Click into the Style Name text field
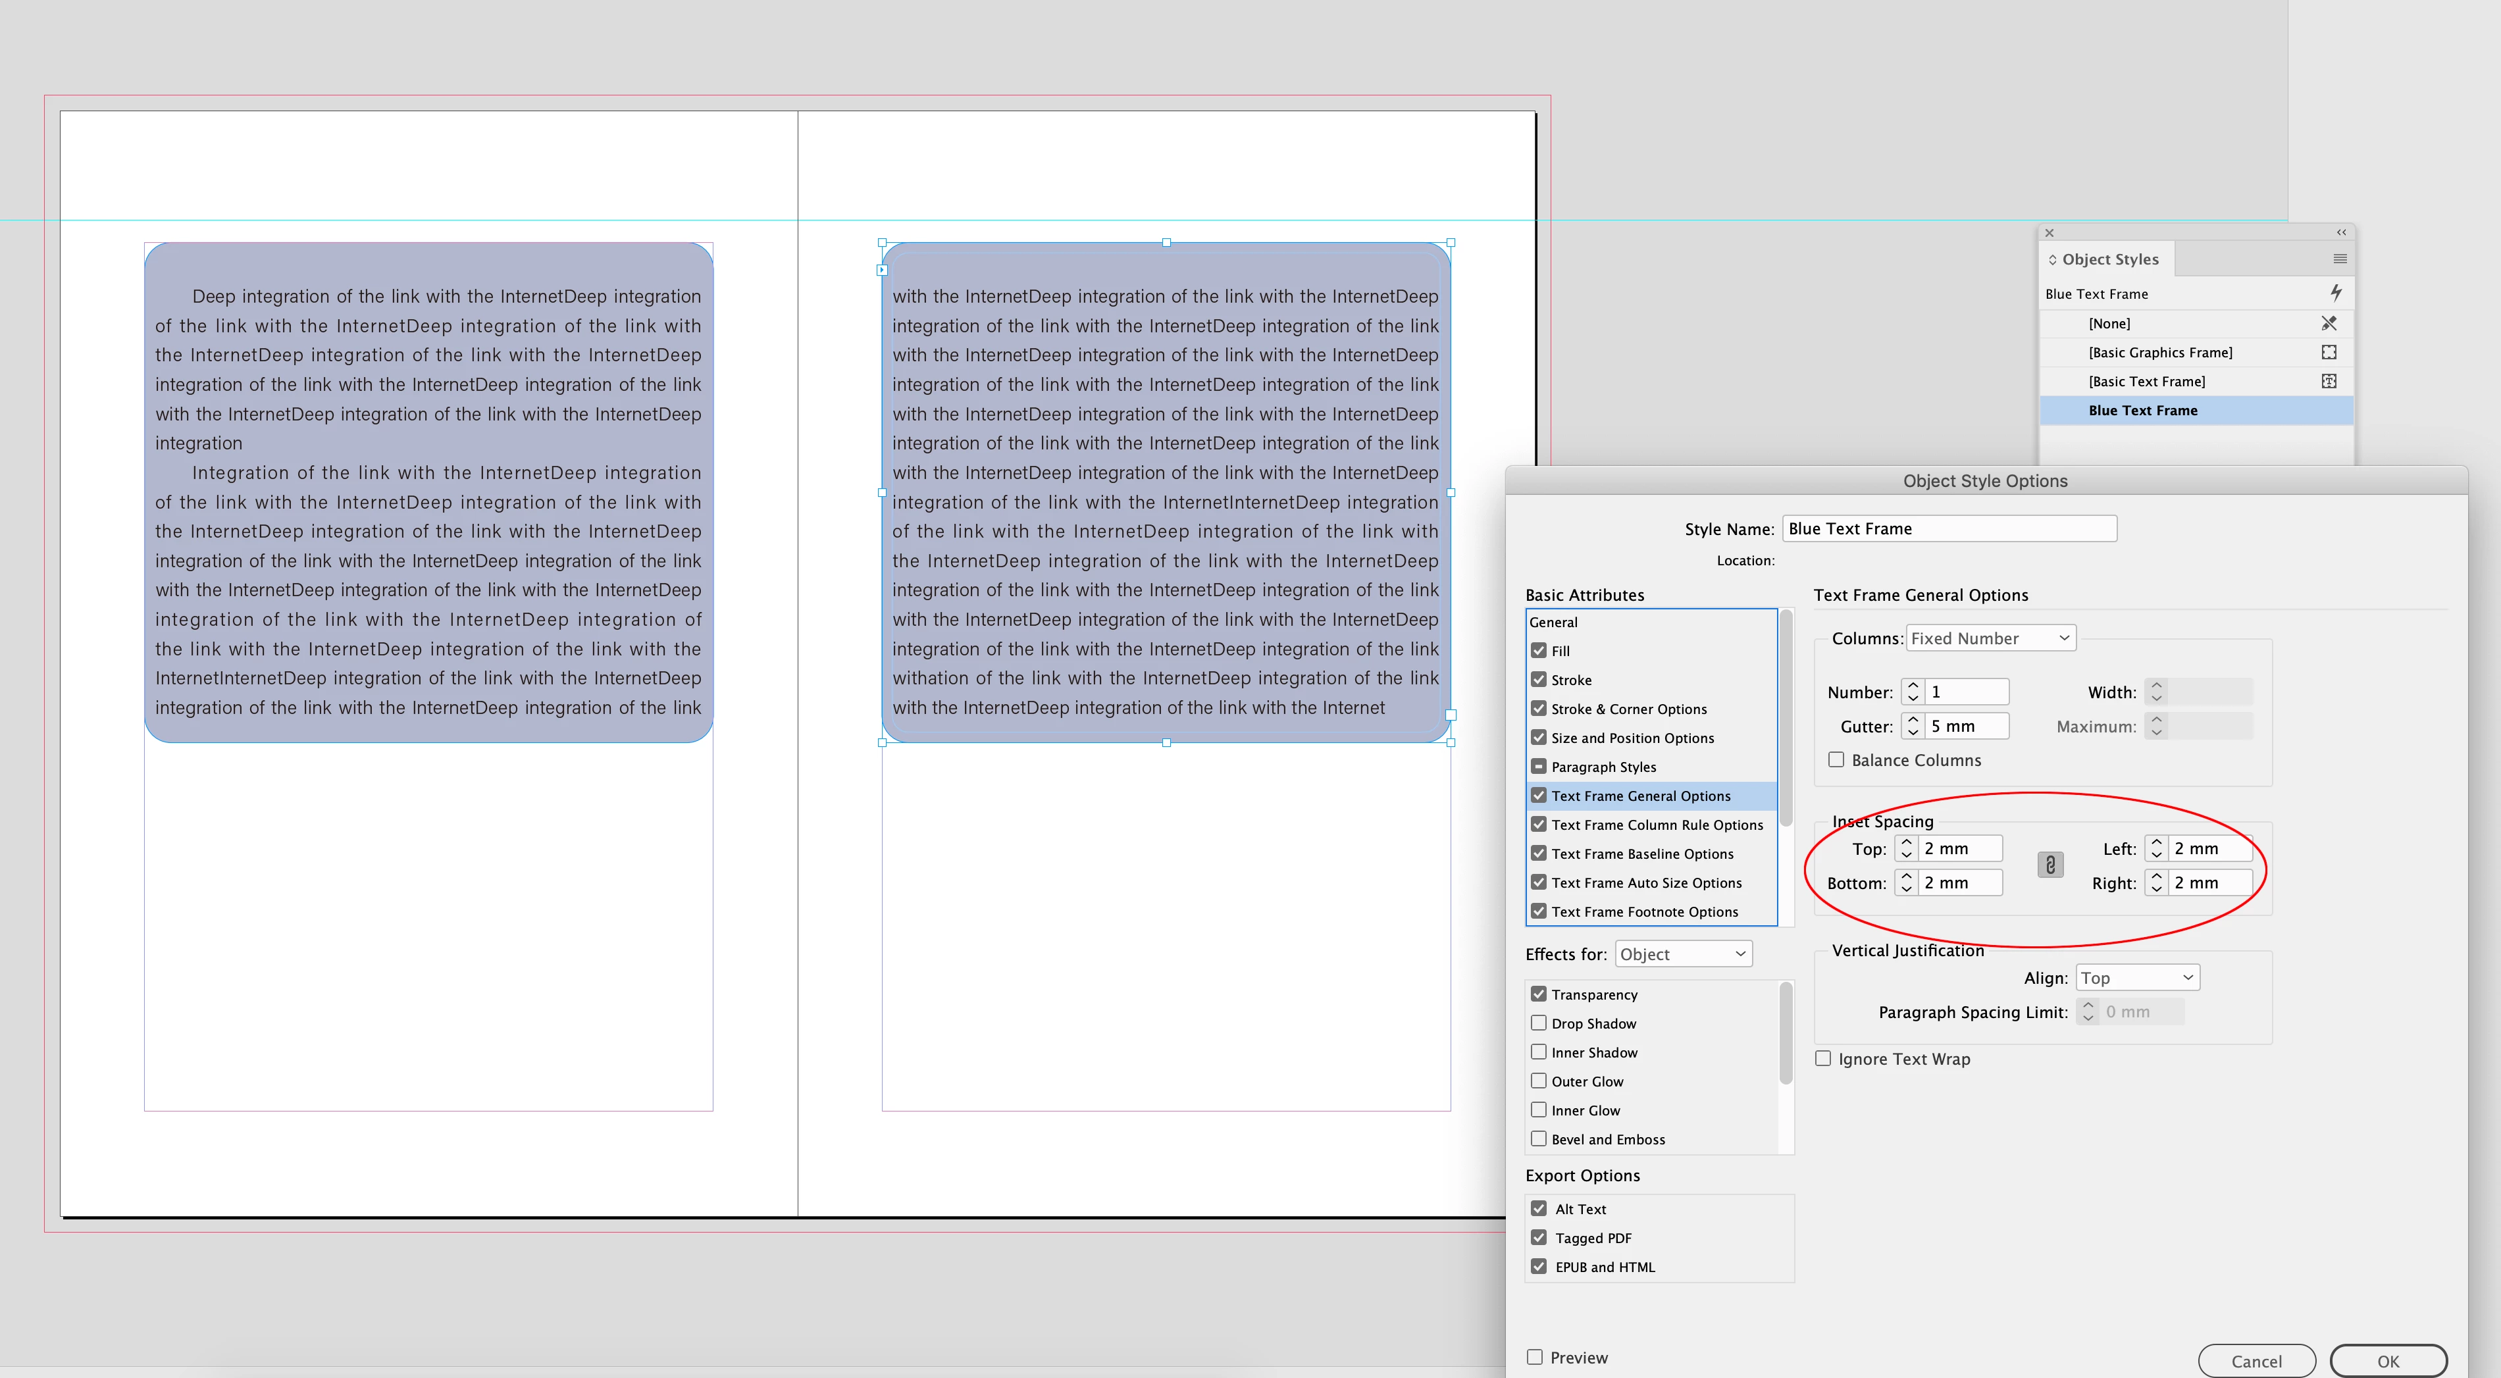The height and width of the screenshot is (1378, 2501). [x=1949, y=529]
